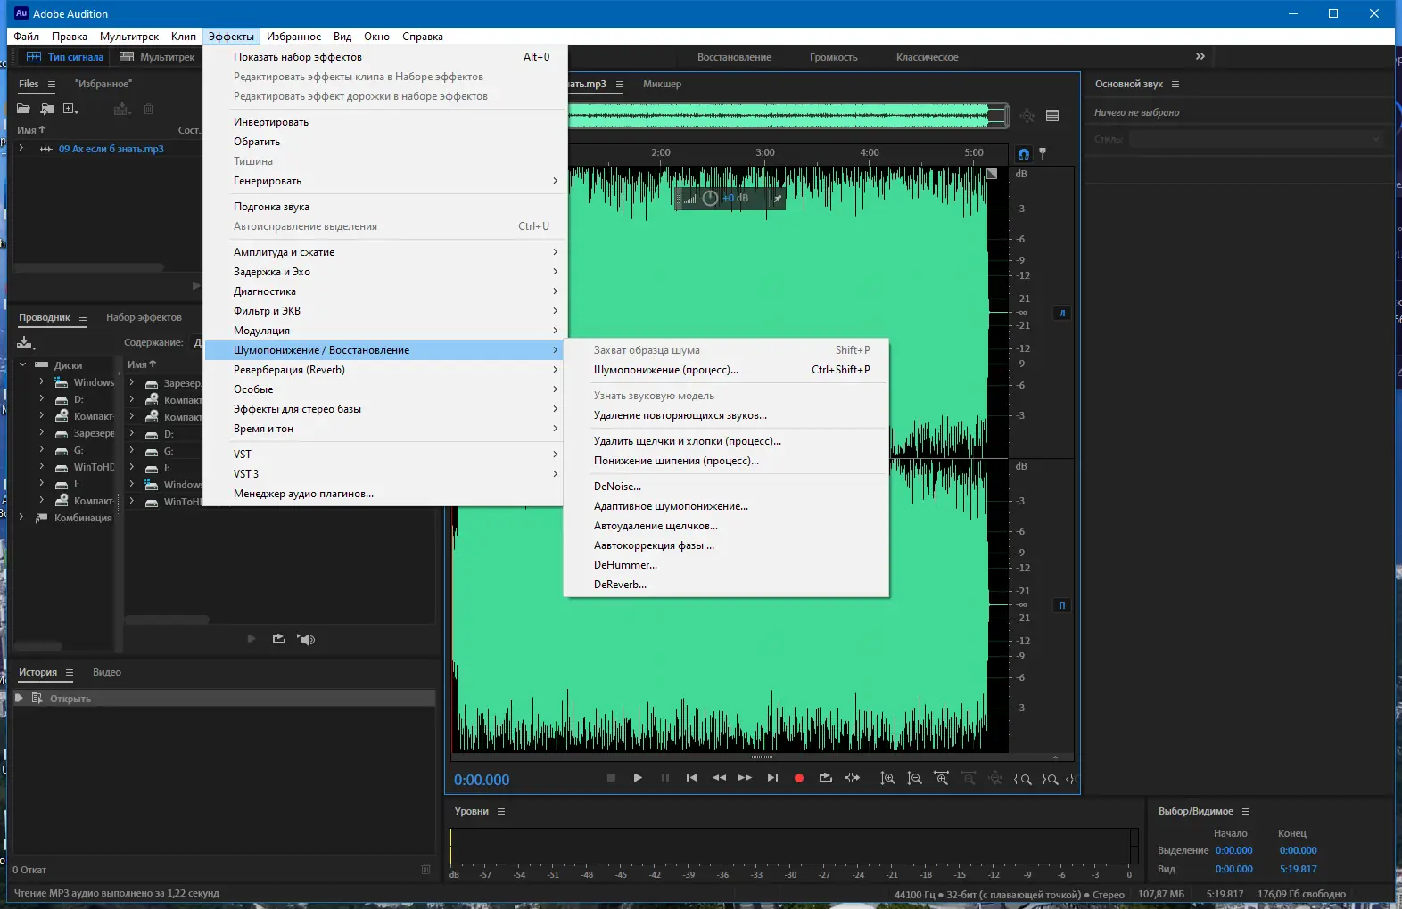Click the Open File folder icon
The width and height of the screenshot is (1402, 909).
(x=24, y=109)
